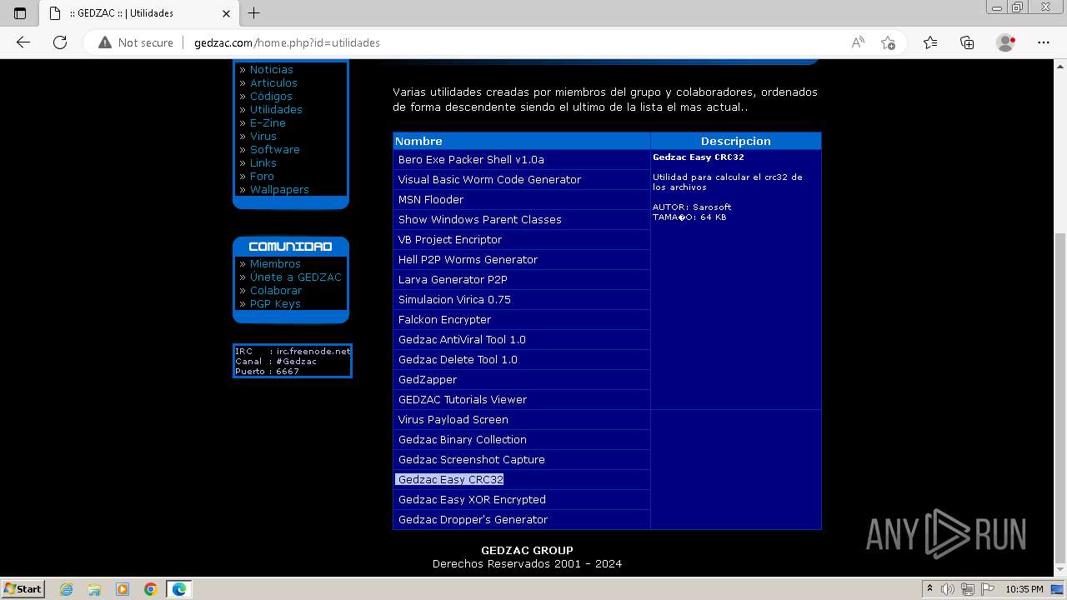Select GedZapper entry
This screenshot has height=600, width=1067.
522,379
